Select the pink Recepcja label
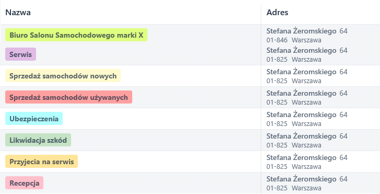 [24, 182]
